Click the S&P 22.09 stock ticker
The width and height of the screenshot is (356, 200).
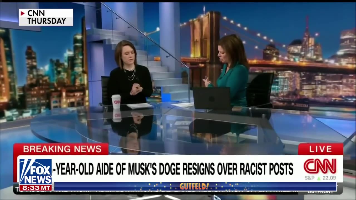(x=320, y=178)
